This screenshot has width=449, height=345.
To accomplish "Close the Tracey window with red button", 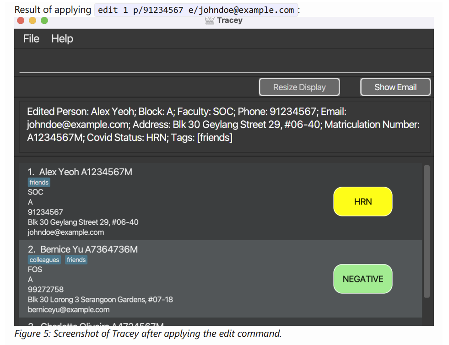I will pyautogui.click(x=21, y=21).
